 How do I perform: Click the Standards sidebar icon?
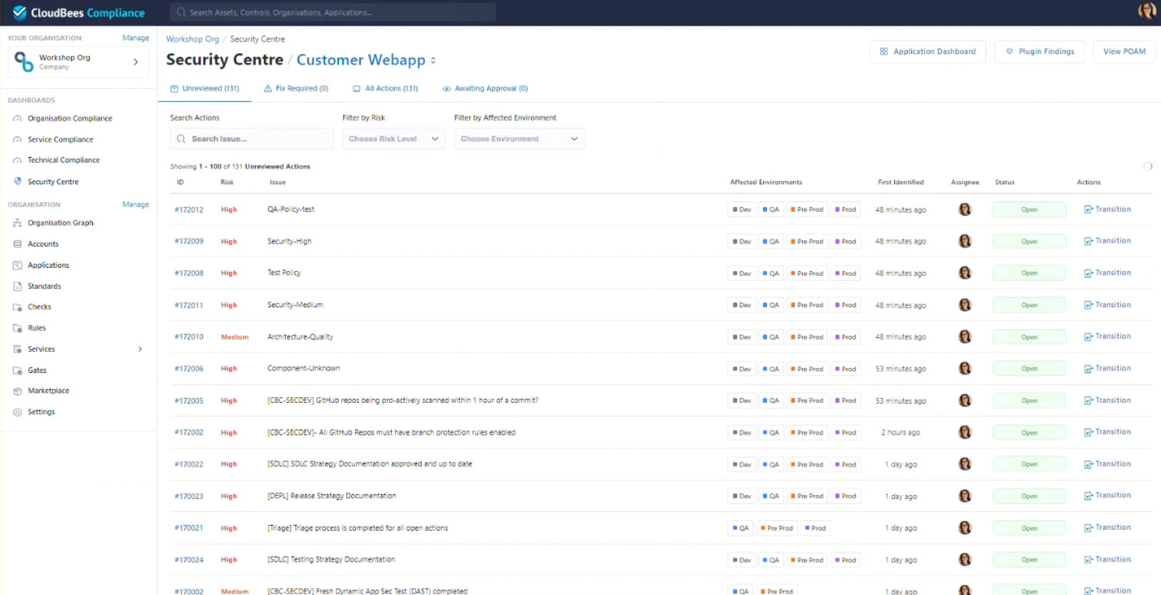[18, 286]
